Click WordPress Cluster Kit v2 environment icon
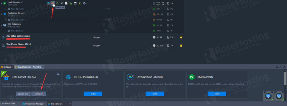The image size is (287, 106). tap(3, 46)
